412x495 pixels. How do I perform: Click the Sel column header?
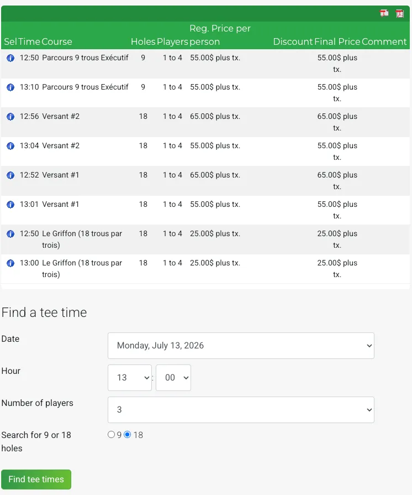(10, 41)
